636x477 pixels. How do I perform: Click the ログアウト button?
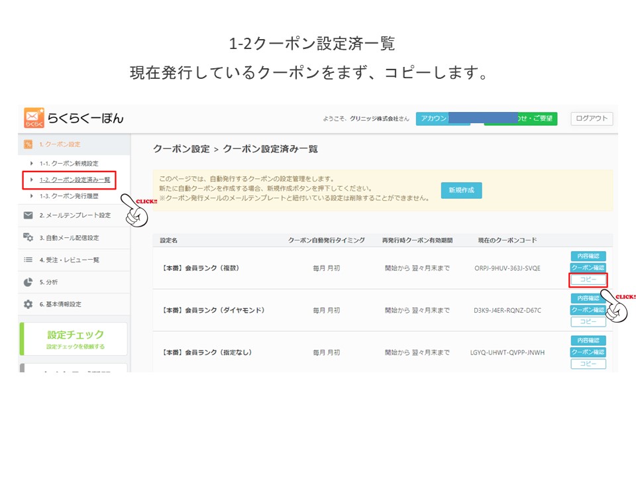coord(592,119)
